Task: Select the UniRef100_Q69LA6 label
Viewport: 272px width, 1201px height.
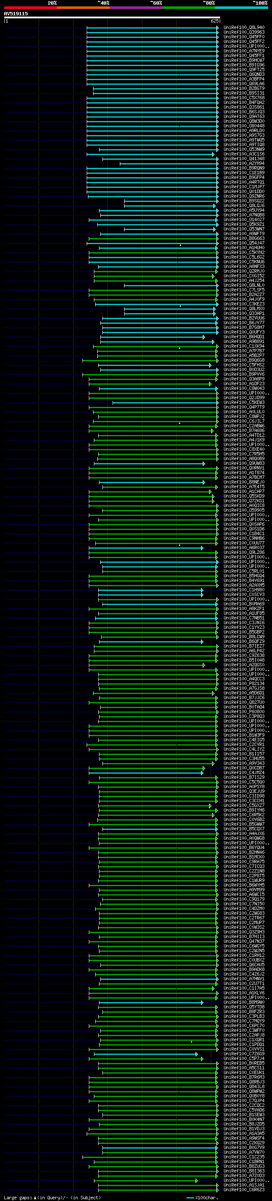Action: pyautogui.click(x=244, y=84)
